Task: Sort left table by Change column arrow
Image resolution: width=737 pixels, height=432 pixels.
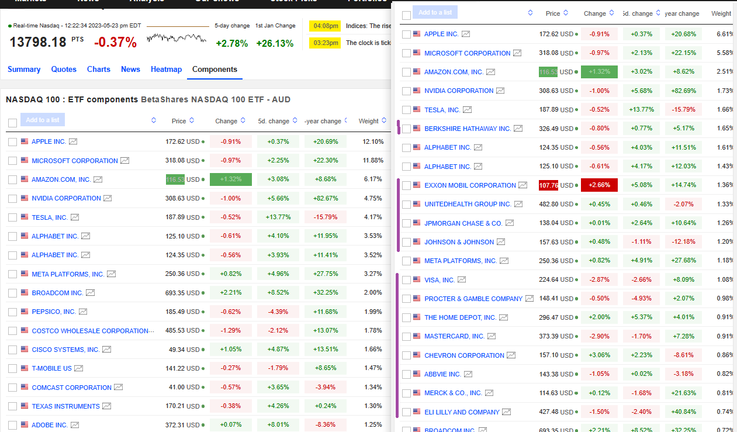Action: point(243,121)
